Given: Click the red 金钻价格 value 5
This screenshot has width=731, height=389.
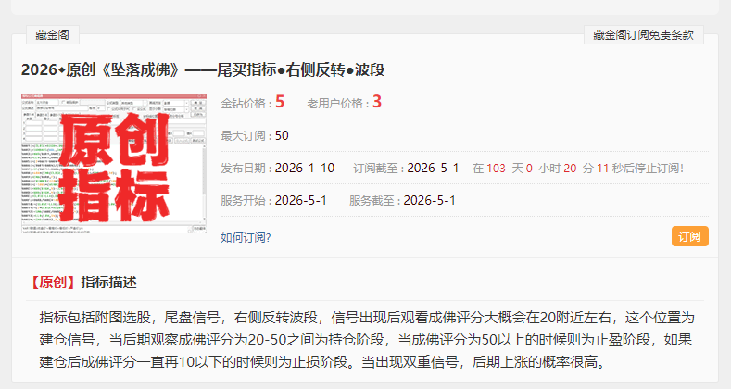Looking at the screenshot, I should [x=279, y=102].
